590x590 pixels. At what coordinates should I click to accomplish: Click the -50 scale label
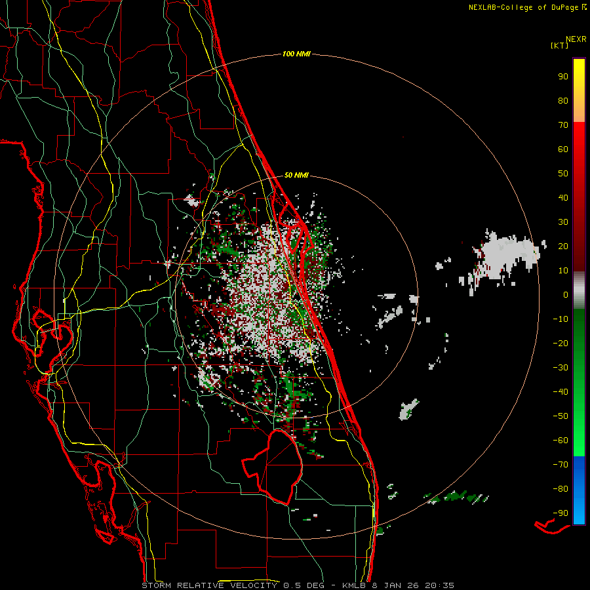(x=560, y=416)
